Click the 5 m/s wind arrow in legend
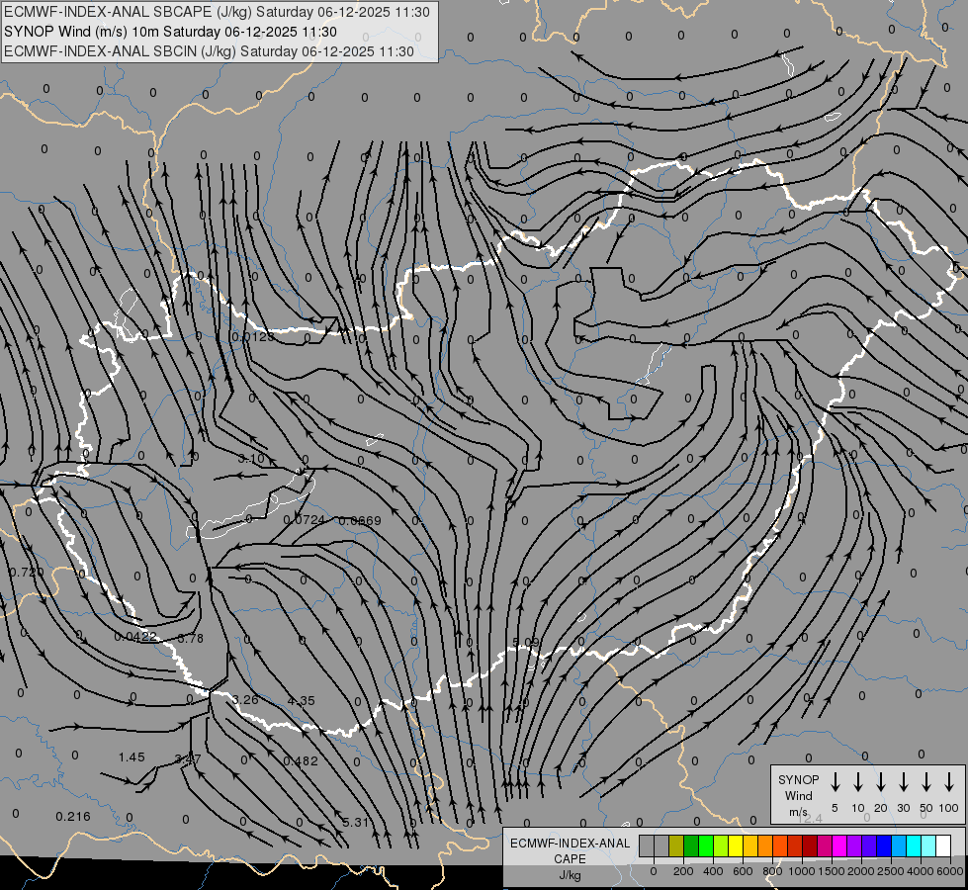This screenshot has height=890, width=968. click(x=835, y=782)
